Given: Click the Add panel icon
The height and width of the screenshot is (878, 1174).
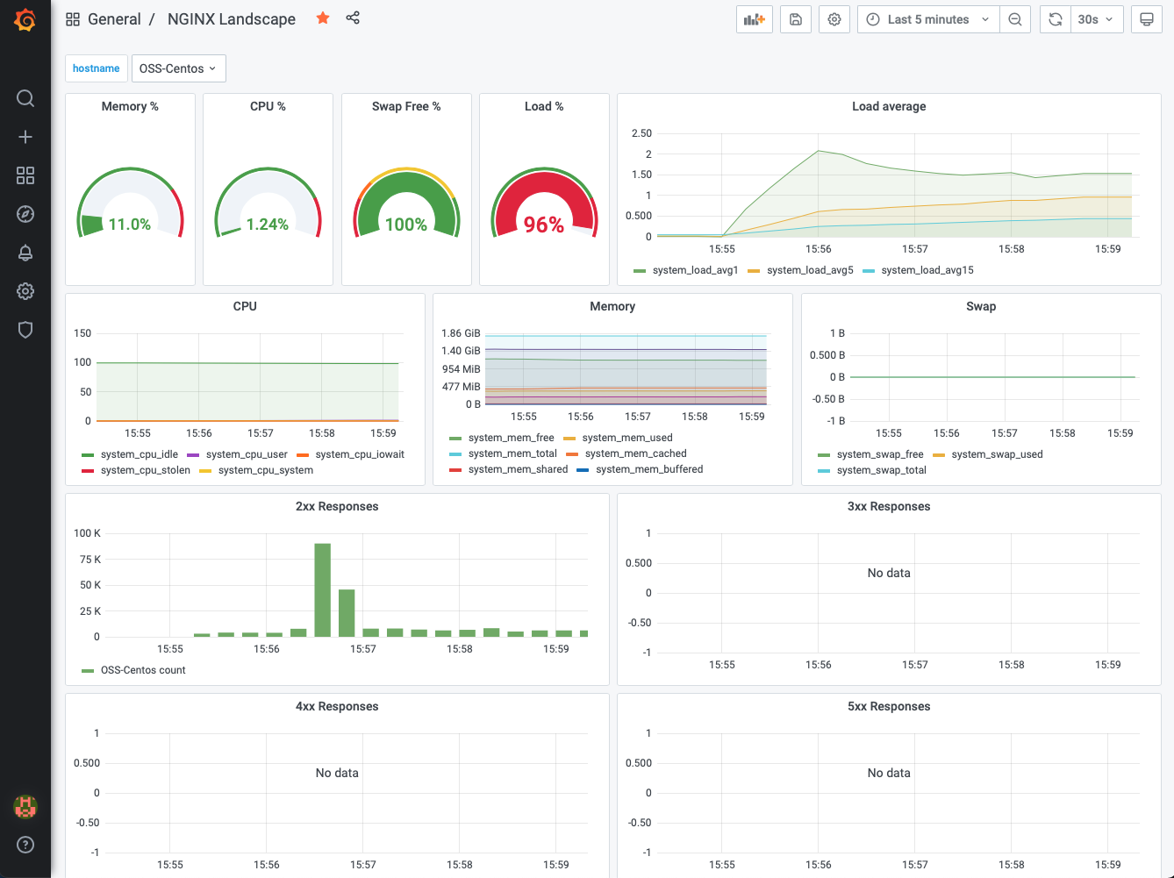Looking at the screenshot, I should [755, 19].
